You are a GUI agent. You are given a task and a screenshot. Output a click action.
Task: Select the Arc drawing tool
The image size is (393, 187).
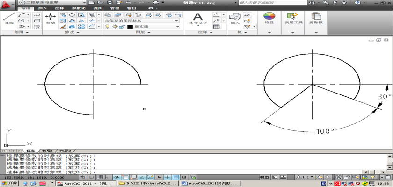point(22,15)
